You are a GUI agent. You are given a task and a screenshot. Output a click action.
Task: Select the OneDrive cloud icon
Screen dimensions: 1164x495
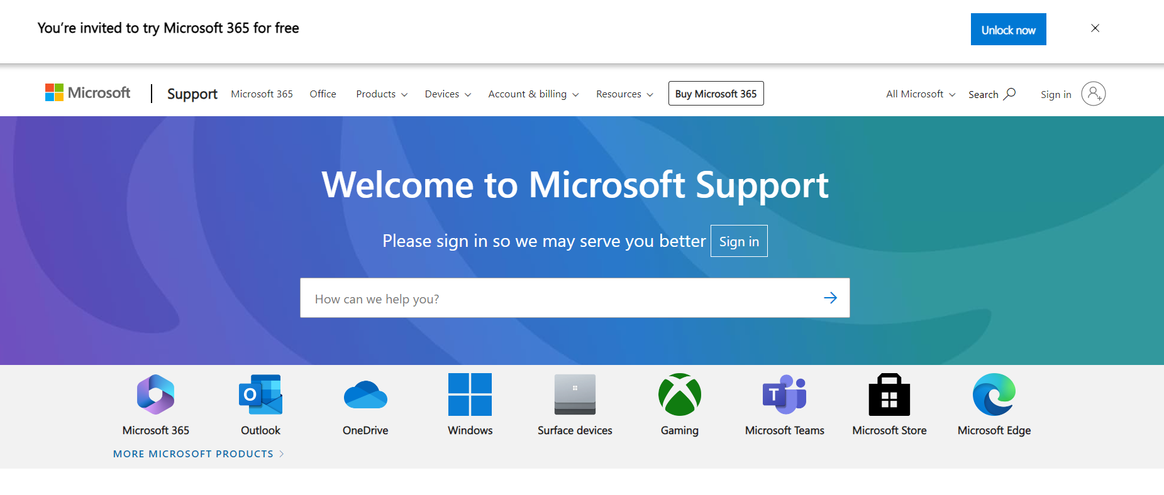point(365,394)
